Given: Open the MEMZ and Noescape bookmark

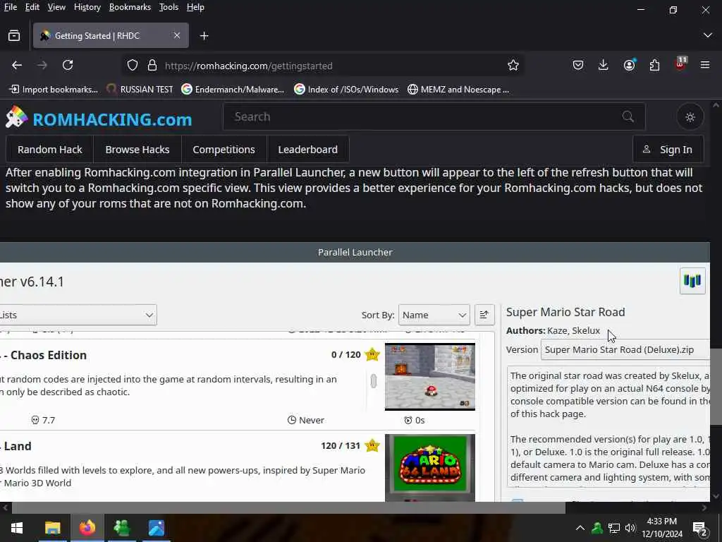Looking at the screenshot, I should [x=458, y=90].
